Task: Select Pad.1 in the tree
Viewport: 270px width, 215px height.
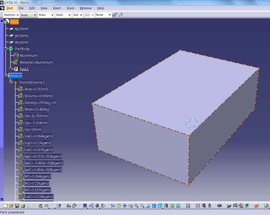Action: tap(24, 69)
